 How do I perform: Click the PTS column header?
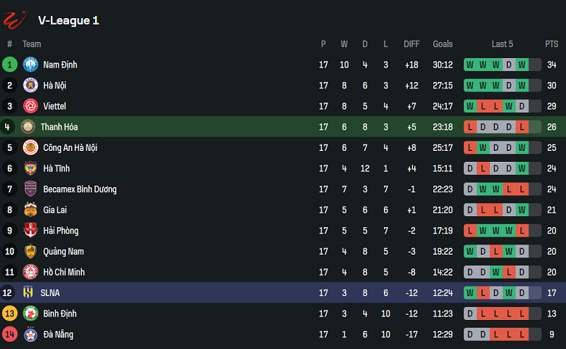coord(551,44)
